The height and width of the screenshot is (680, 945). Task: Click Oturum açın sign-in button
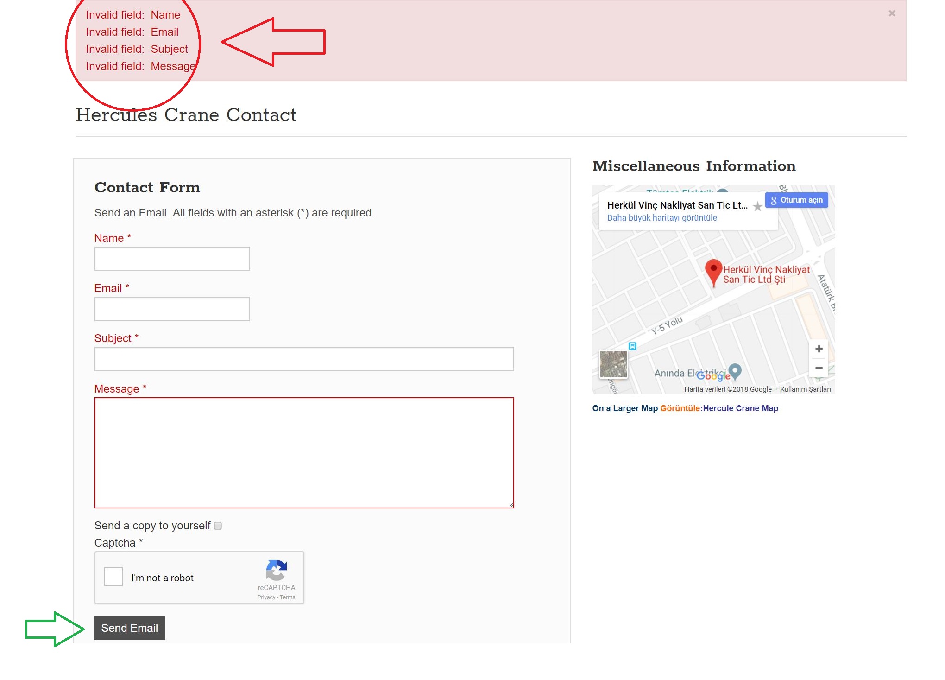(x=796, y=200)
